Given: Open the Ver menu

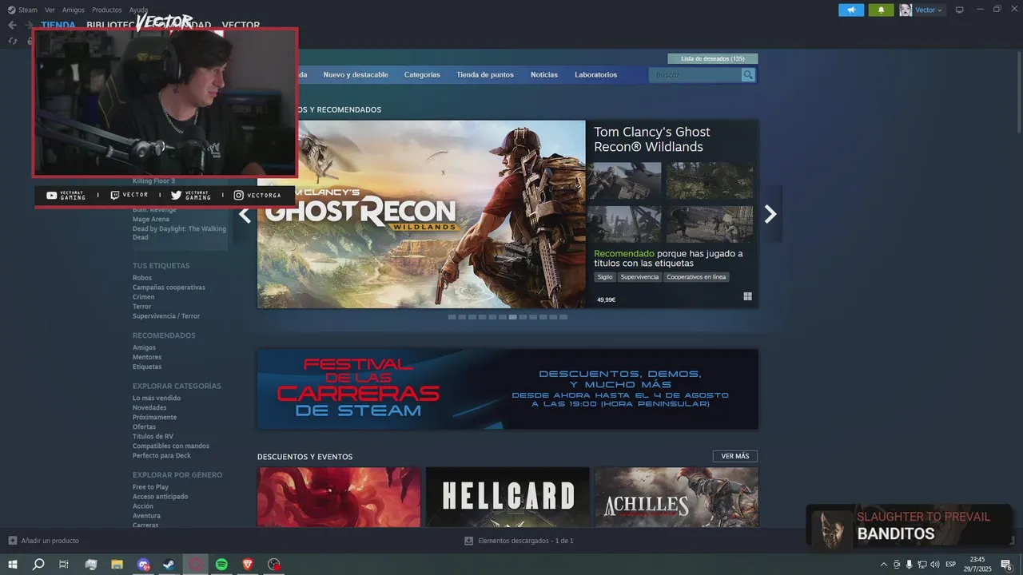Looking at the screenshot, I should pyautogui.click(x=50, y=10).
